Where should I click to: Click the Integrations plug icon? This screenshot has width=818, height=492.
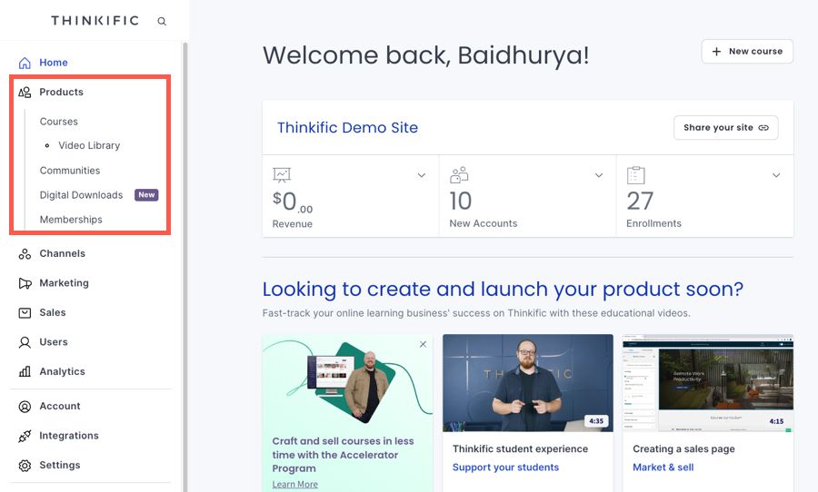tap(25, 436)
